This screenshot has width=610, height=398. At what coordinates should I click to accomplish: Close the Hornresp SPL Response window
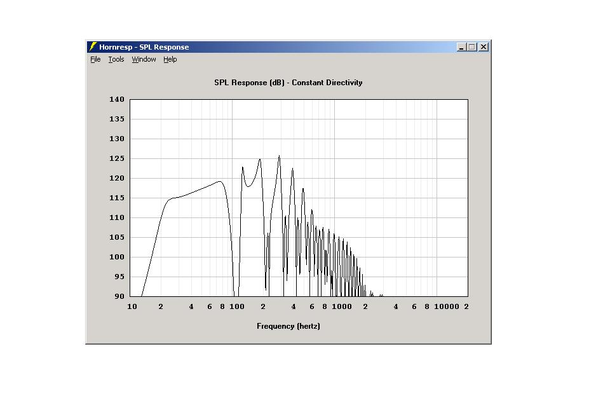[x=483, y=47]
